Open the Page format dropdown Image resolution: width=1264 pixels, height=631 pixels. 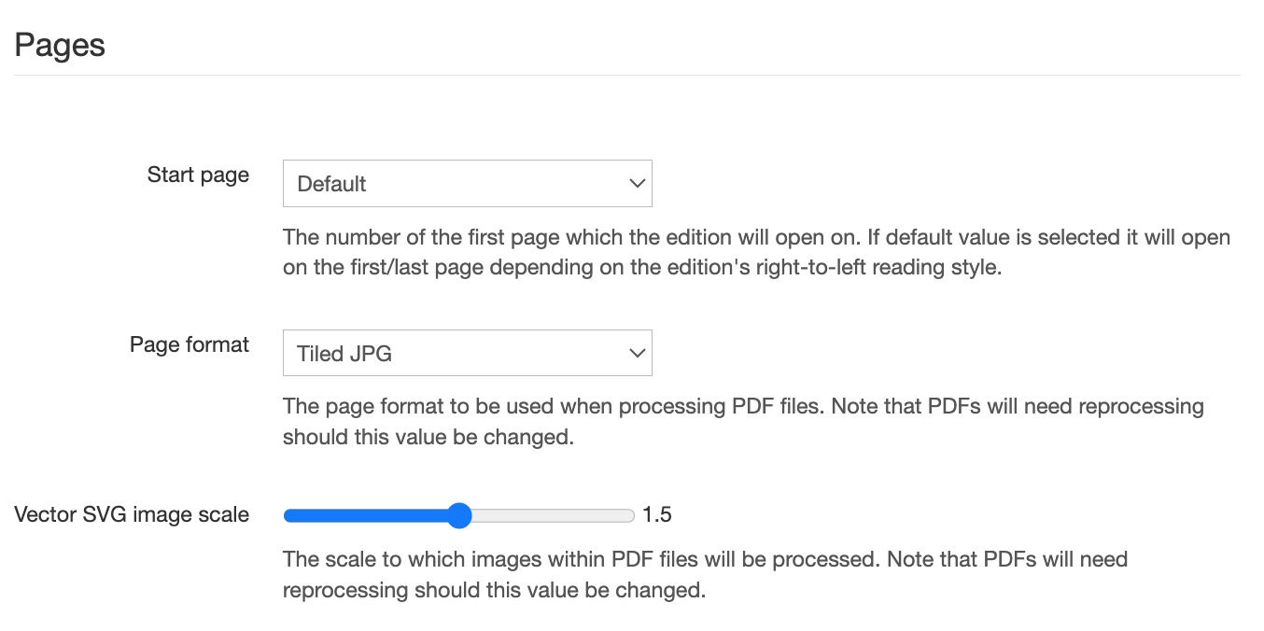tap(467, 354)
